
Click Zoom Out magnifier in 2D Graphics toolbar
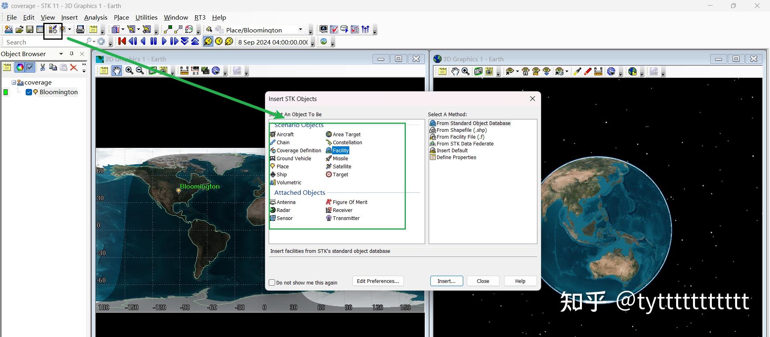point(140,71)
